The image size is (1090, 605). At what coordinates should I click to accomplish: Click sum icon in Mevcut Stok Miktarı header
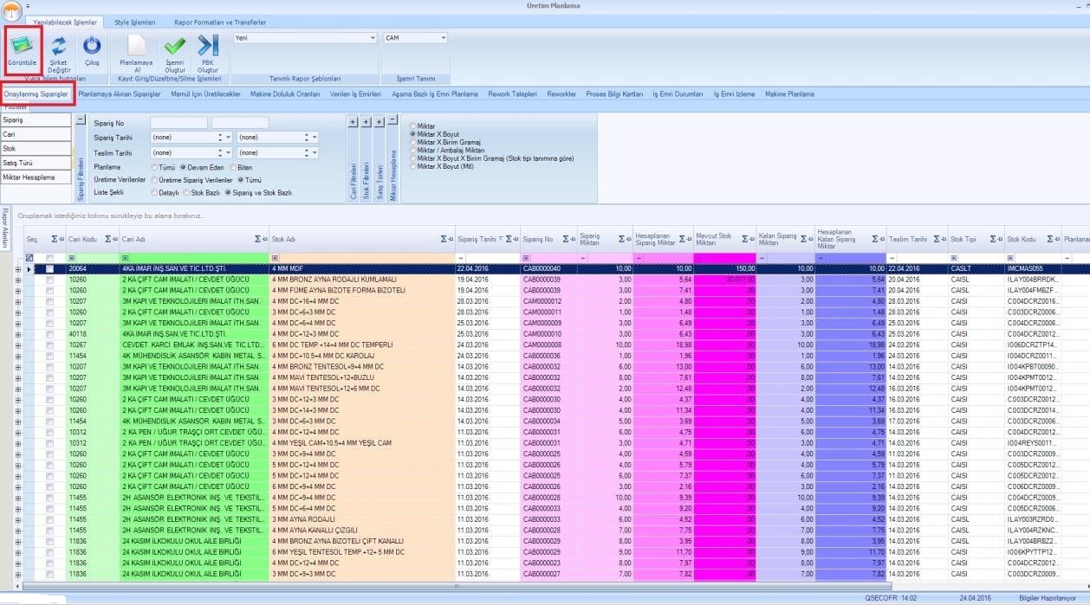(x=745, y=239)
